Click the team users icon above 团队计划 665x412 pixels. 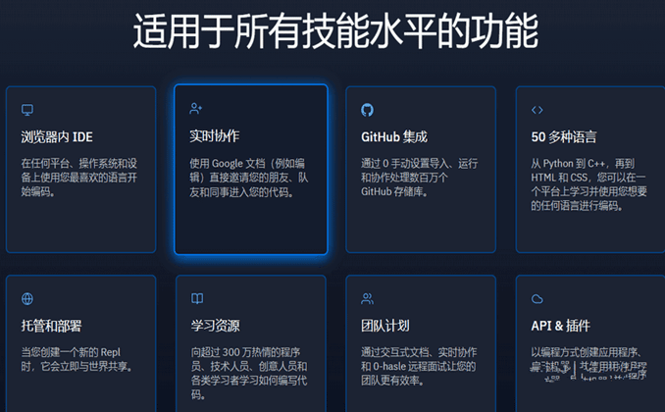367,299
